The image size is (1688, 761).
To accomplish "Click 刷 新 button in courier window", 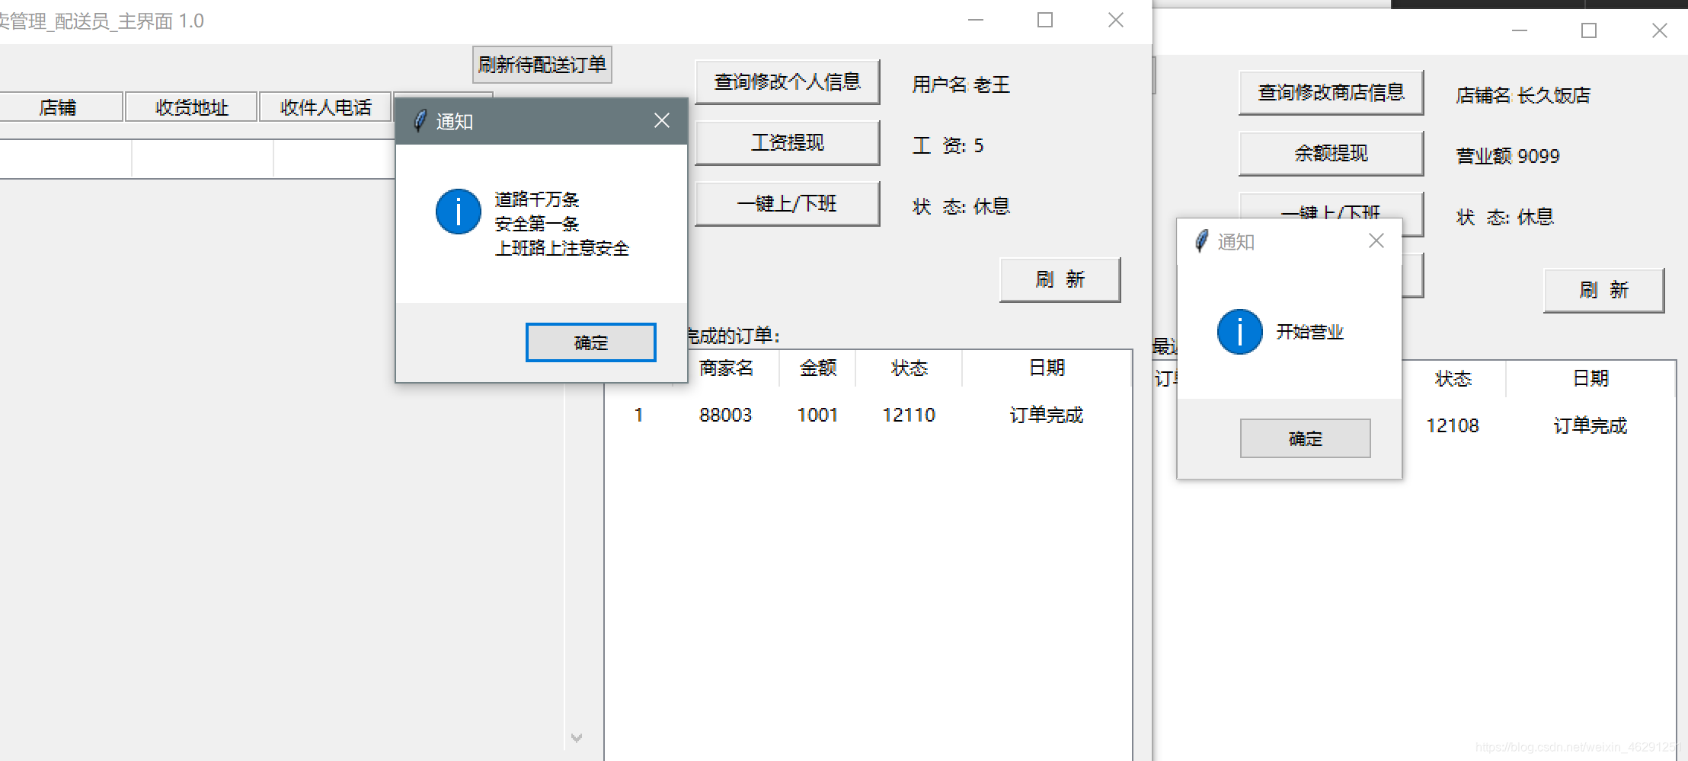I will point(1060,279).
